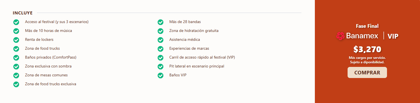Click the checkmark beside Asistencia médica

[x=161, y=40]
